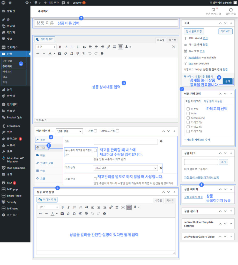The width and height of the screenshot is (238, 265).
Task: Click 새로운 카테고리 추가 link
Action: pos(197,139)
